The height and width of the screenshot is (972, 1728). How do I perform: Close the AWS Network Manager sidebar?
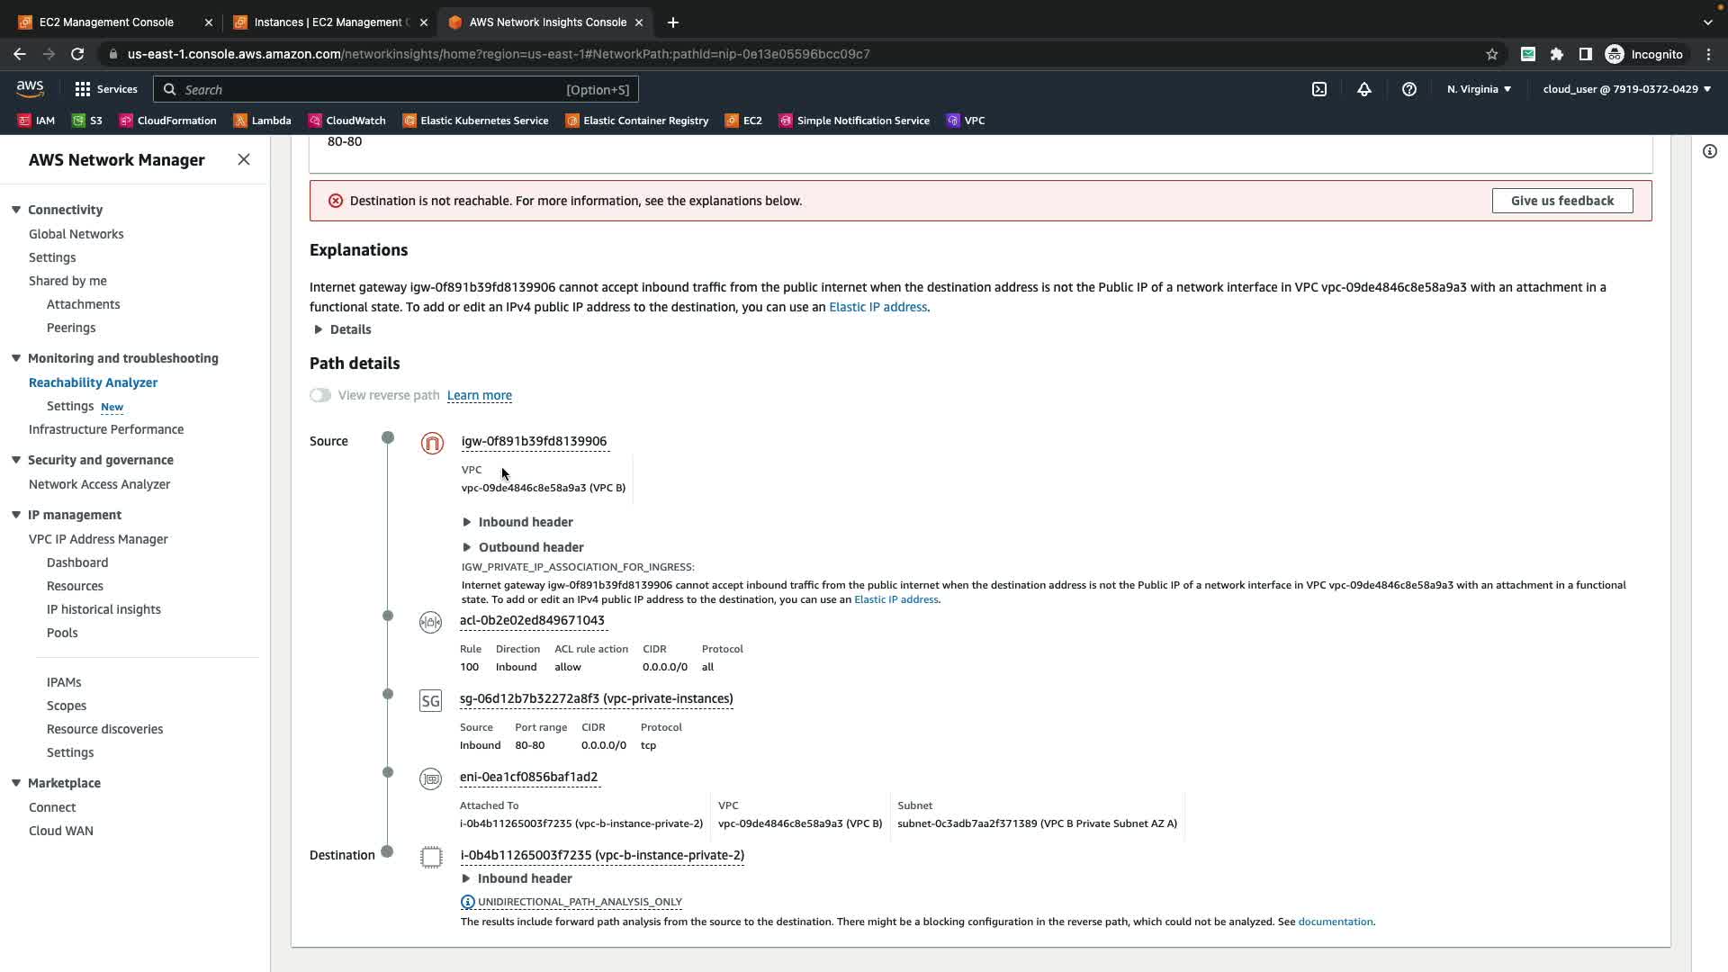coord(244,159)
